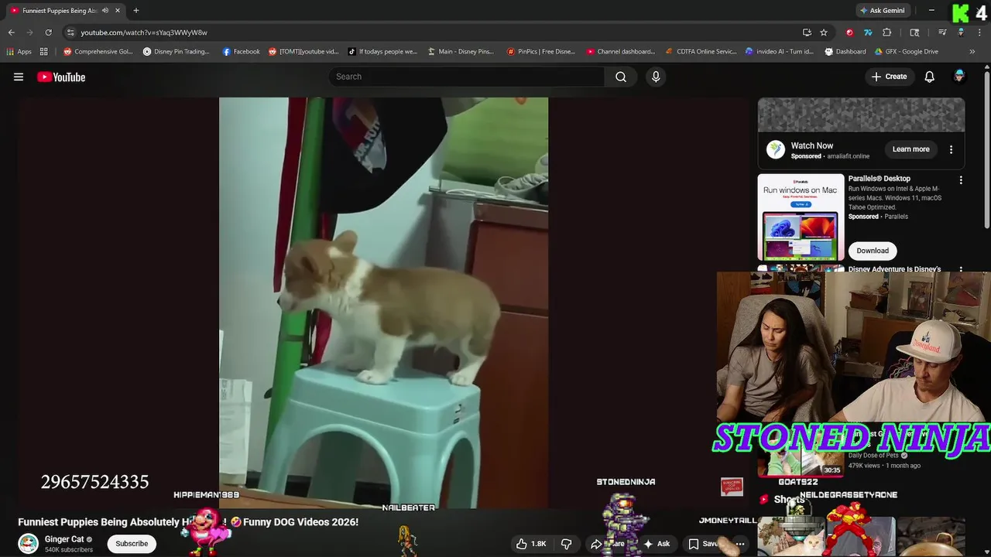Open the notifications bell
Viewport: 991px width, 557px height.
929,77
